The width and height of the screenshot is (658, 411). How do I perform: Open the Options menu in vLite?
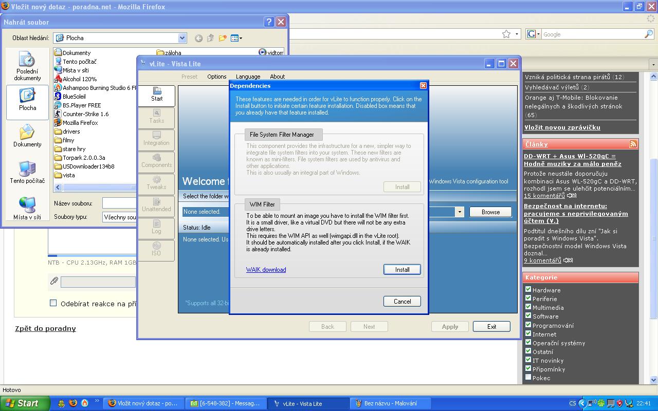(217, 77)
